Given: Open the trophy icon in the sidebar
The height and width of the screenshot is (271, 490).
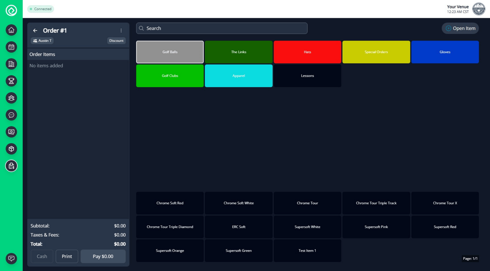Looking at the screenshot, I should point(11,81).
